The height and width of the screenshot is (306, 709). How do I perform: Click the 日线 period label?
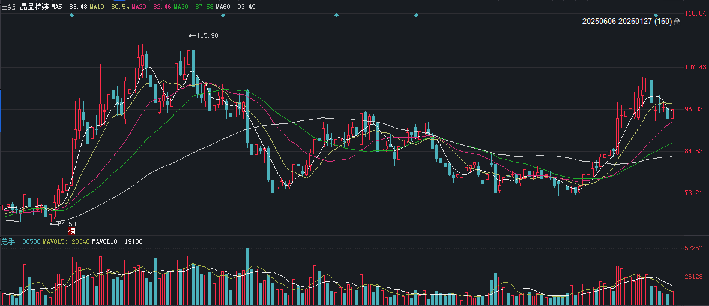coord(9,6)
